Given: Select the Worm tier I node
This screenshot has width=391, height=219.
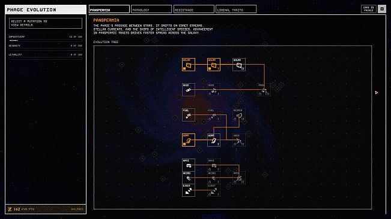Looking at the screenshot, I should tap(214, 140).
